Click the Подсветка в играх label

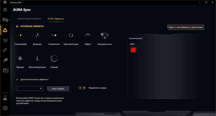click(x=97, y=88)
